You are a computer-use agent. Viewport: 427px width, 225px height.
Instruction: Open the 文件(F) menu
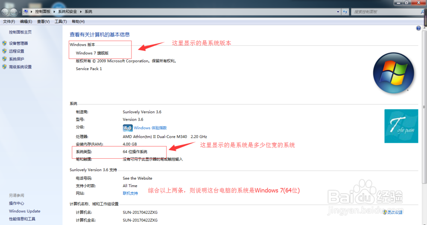(x=9, y=21)
